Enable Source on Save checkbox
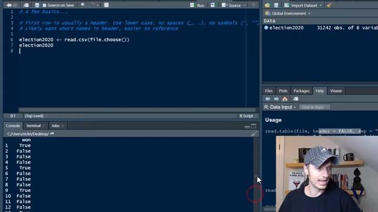378x212 pixels. [x=44, y=5]
